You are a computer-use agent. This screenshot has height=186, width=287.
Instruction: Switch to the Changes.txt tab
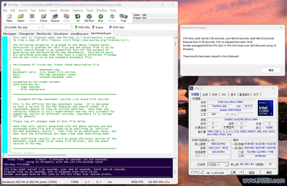[26, 34]
